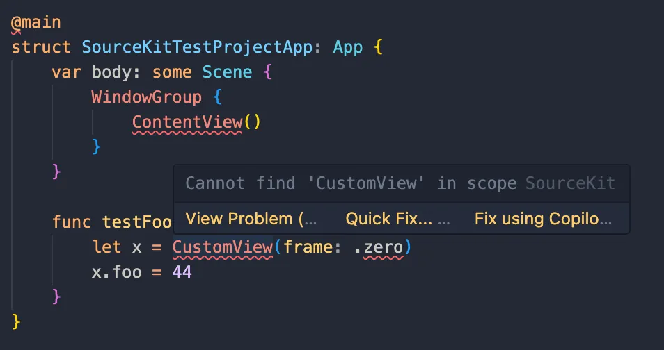Image resolution: width=664 pixels, height=350 pixels.
Task: Click the CustomView error token
Action: tap(223, 247)
